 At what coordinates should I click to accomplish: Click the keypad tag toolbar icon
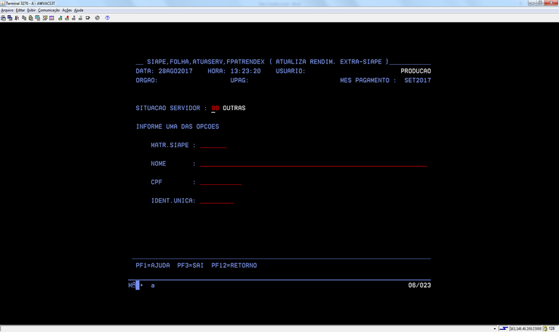[88, 17]
